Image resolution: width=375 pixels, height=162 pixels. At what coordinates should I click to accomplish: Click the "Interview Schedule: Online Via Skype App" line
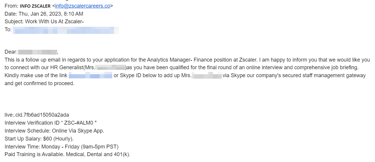click(54, 131)
